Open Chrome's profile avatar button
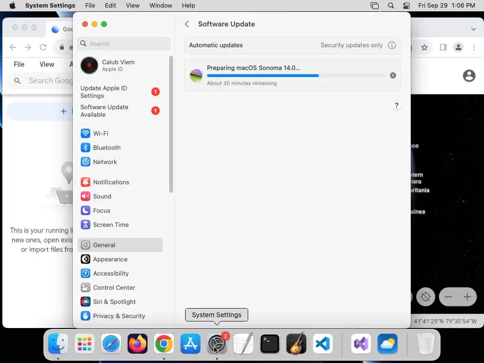Viewport: 484px width, 363px height. tap(458, 47)
